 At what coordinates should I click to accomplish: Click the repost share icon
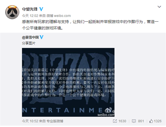coord(115,121)
